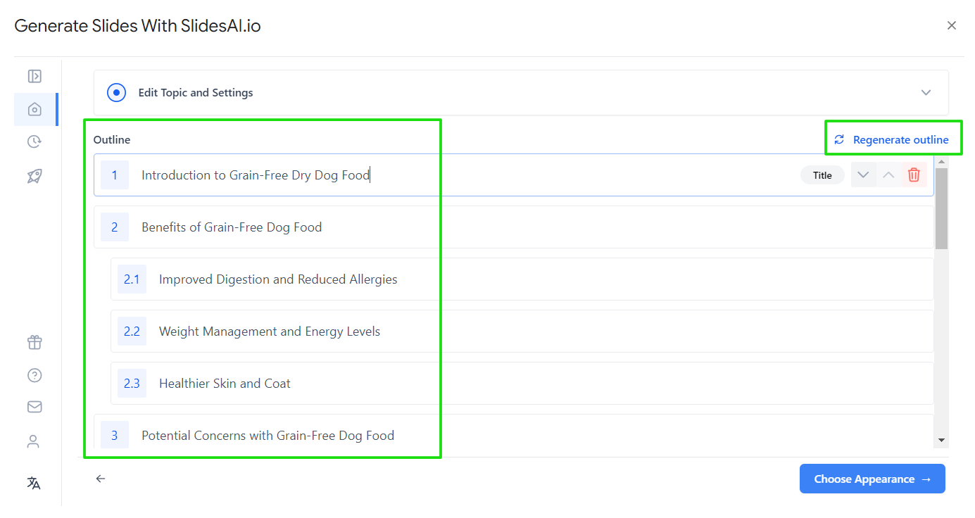Click the envelope mail icon
This screenshot has height=518, width=975.
(34, 407)
